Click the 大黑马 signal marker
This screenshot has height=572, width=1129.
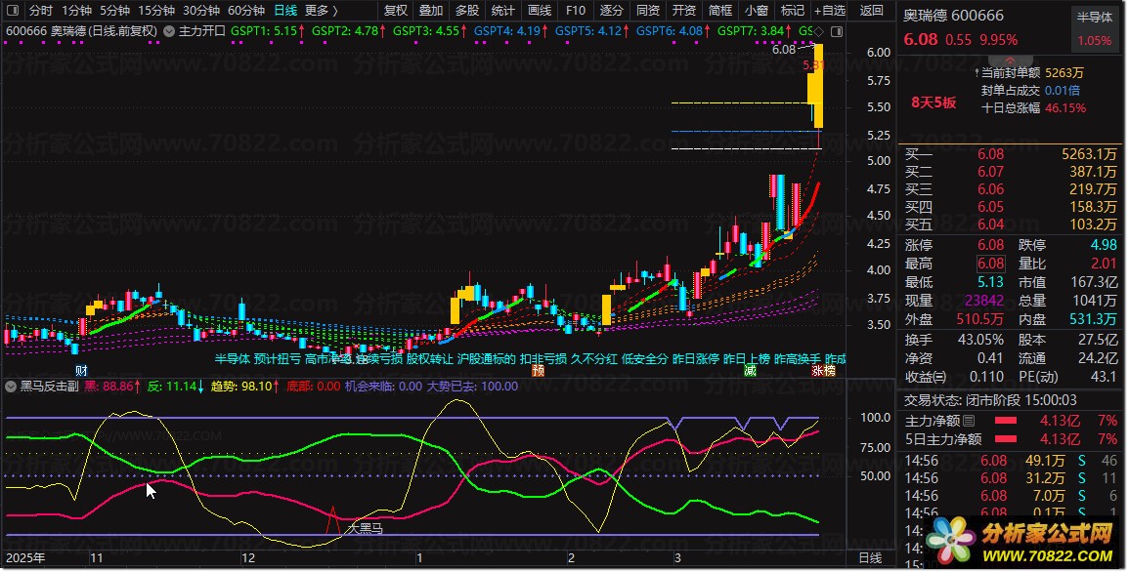pyautogui.click(x=365, y=529)
